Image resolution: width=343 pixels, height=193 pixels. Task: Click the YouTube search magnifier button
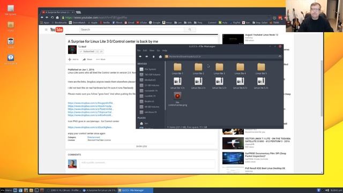[x=190, y=29]
